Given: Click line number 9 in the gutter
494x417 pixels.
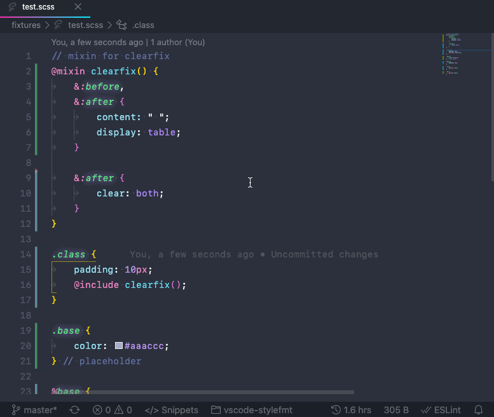Looking at the screenshot, I should tap(29, 178).
